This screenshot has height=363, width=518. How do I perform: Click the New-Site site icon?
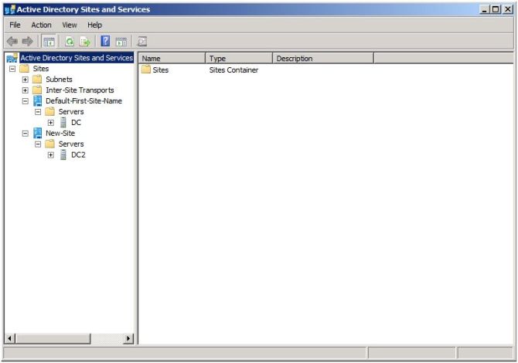pyautogui.click(x=38, y=134)
